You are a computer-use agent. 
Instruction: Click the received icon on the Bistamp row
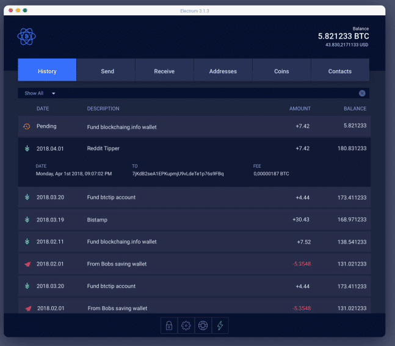(x=27, y=220)
